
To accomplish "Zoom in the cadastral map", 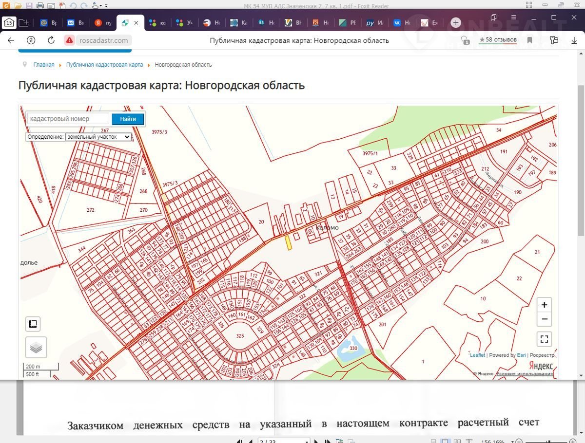I will (x=544, y=305).
